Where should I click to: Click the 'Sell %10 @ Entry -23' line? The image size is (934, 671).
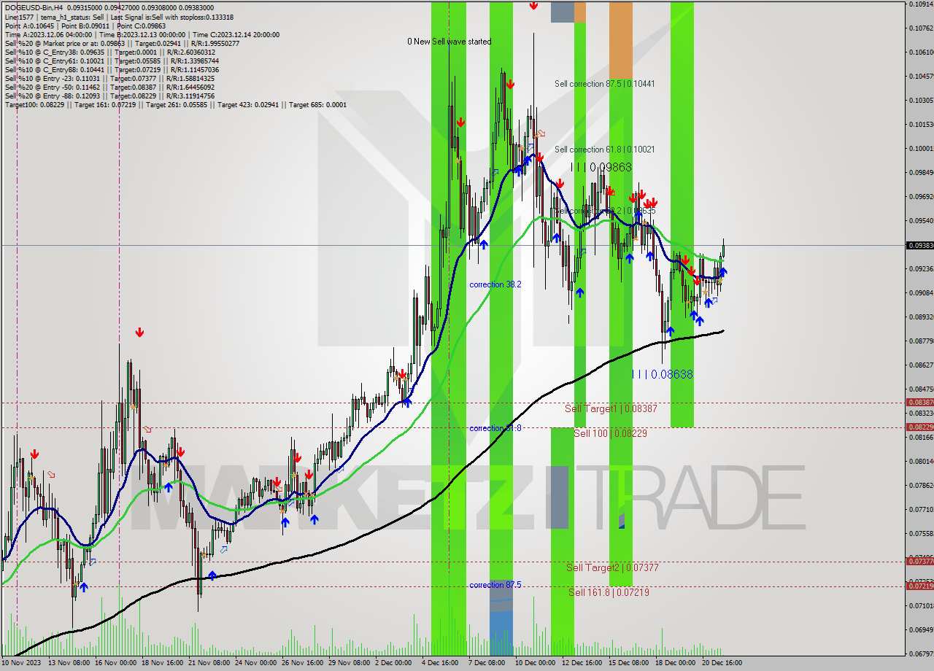pyautogui.click(x=109, y=78)
